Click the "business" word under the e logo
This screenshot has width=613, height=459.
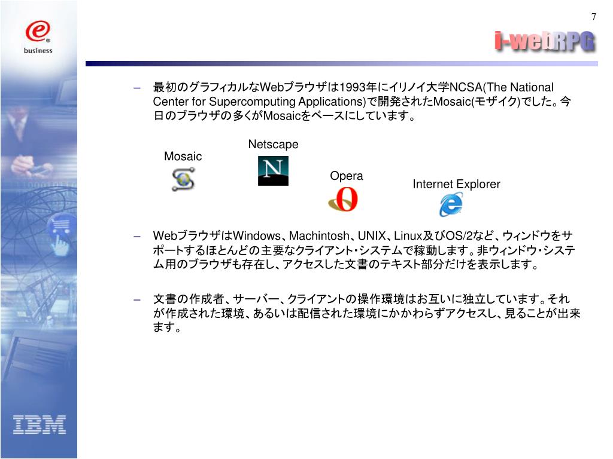click(38, 51)
